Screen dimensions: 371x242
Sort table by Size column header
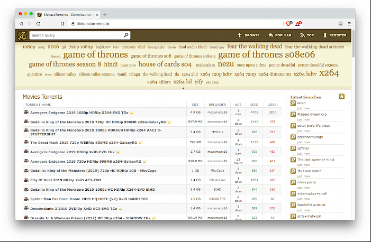[x=195, y=105]
